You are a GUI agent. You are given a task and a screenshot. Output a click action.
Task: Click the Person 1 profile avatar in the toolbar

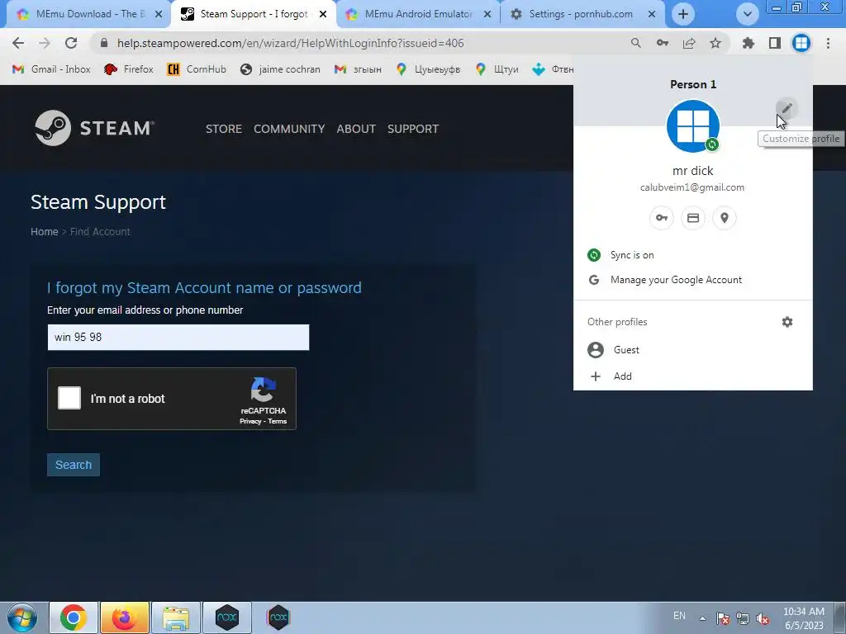click(x=801, y=43)
